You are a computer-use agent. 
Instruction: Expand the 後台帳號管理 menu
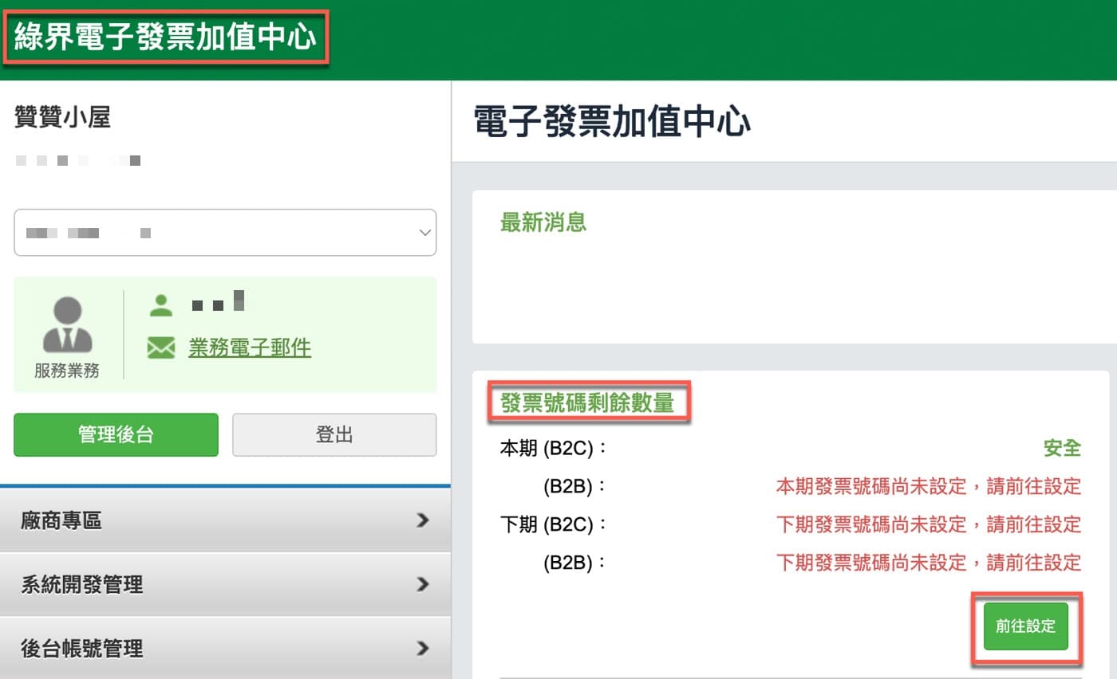225,648
